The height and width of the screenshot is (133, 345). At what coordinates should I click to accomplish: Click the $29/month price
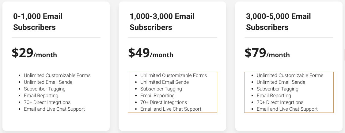click(34, 53)
